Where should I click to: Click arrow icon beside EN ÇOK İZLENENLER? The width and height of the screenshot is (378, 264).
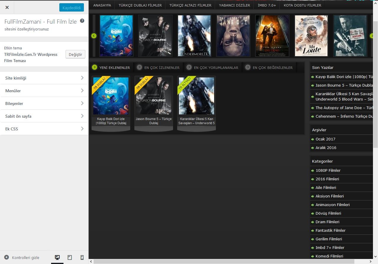coord(139,67)
